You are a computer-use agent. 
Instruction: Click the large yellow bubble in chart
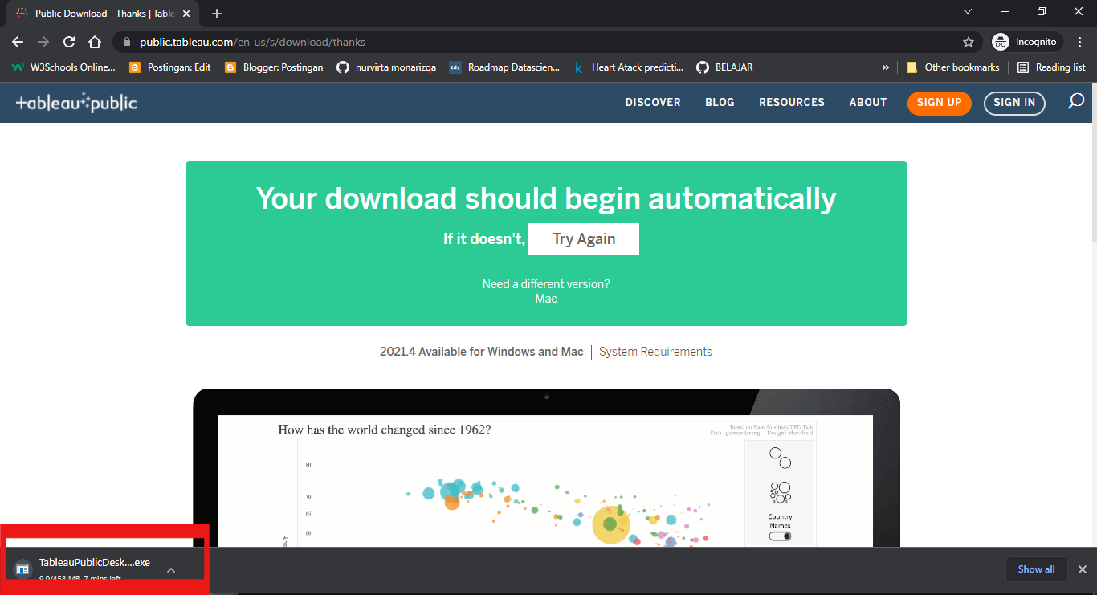(x=612, y=525)
